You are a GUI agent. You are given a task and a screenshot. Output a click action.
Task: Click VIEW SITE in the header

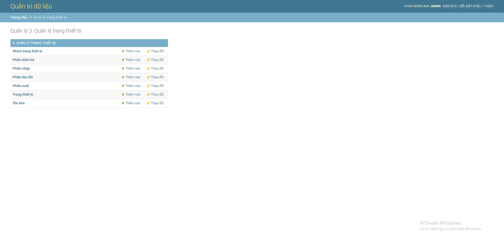coord(449,6)
